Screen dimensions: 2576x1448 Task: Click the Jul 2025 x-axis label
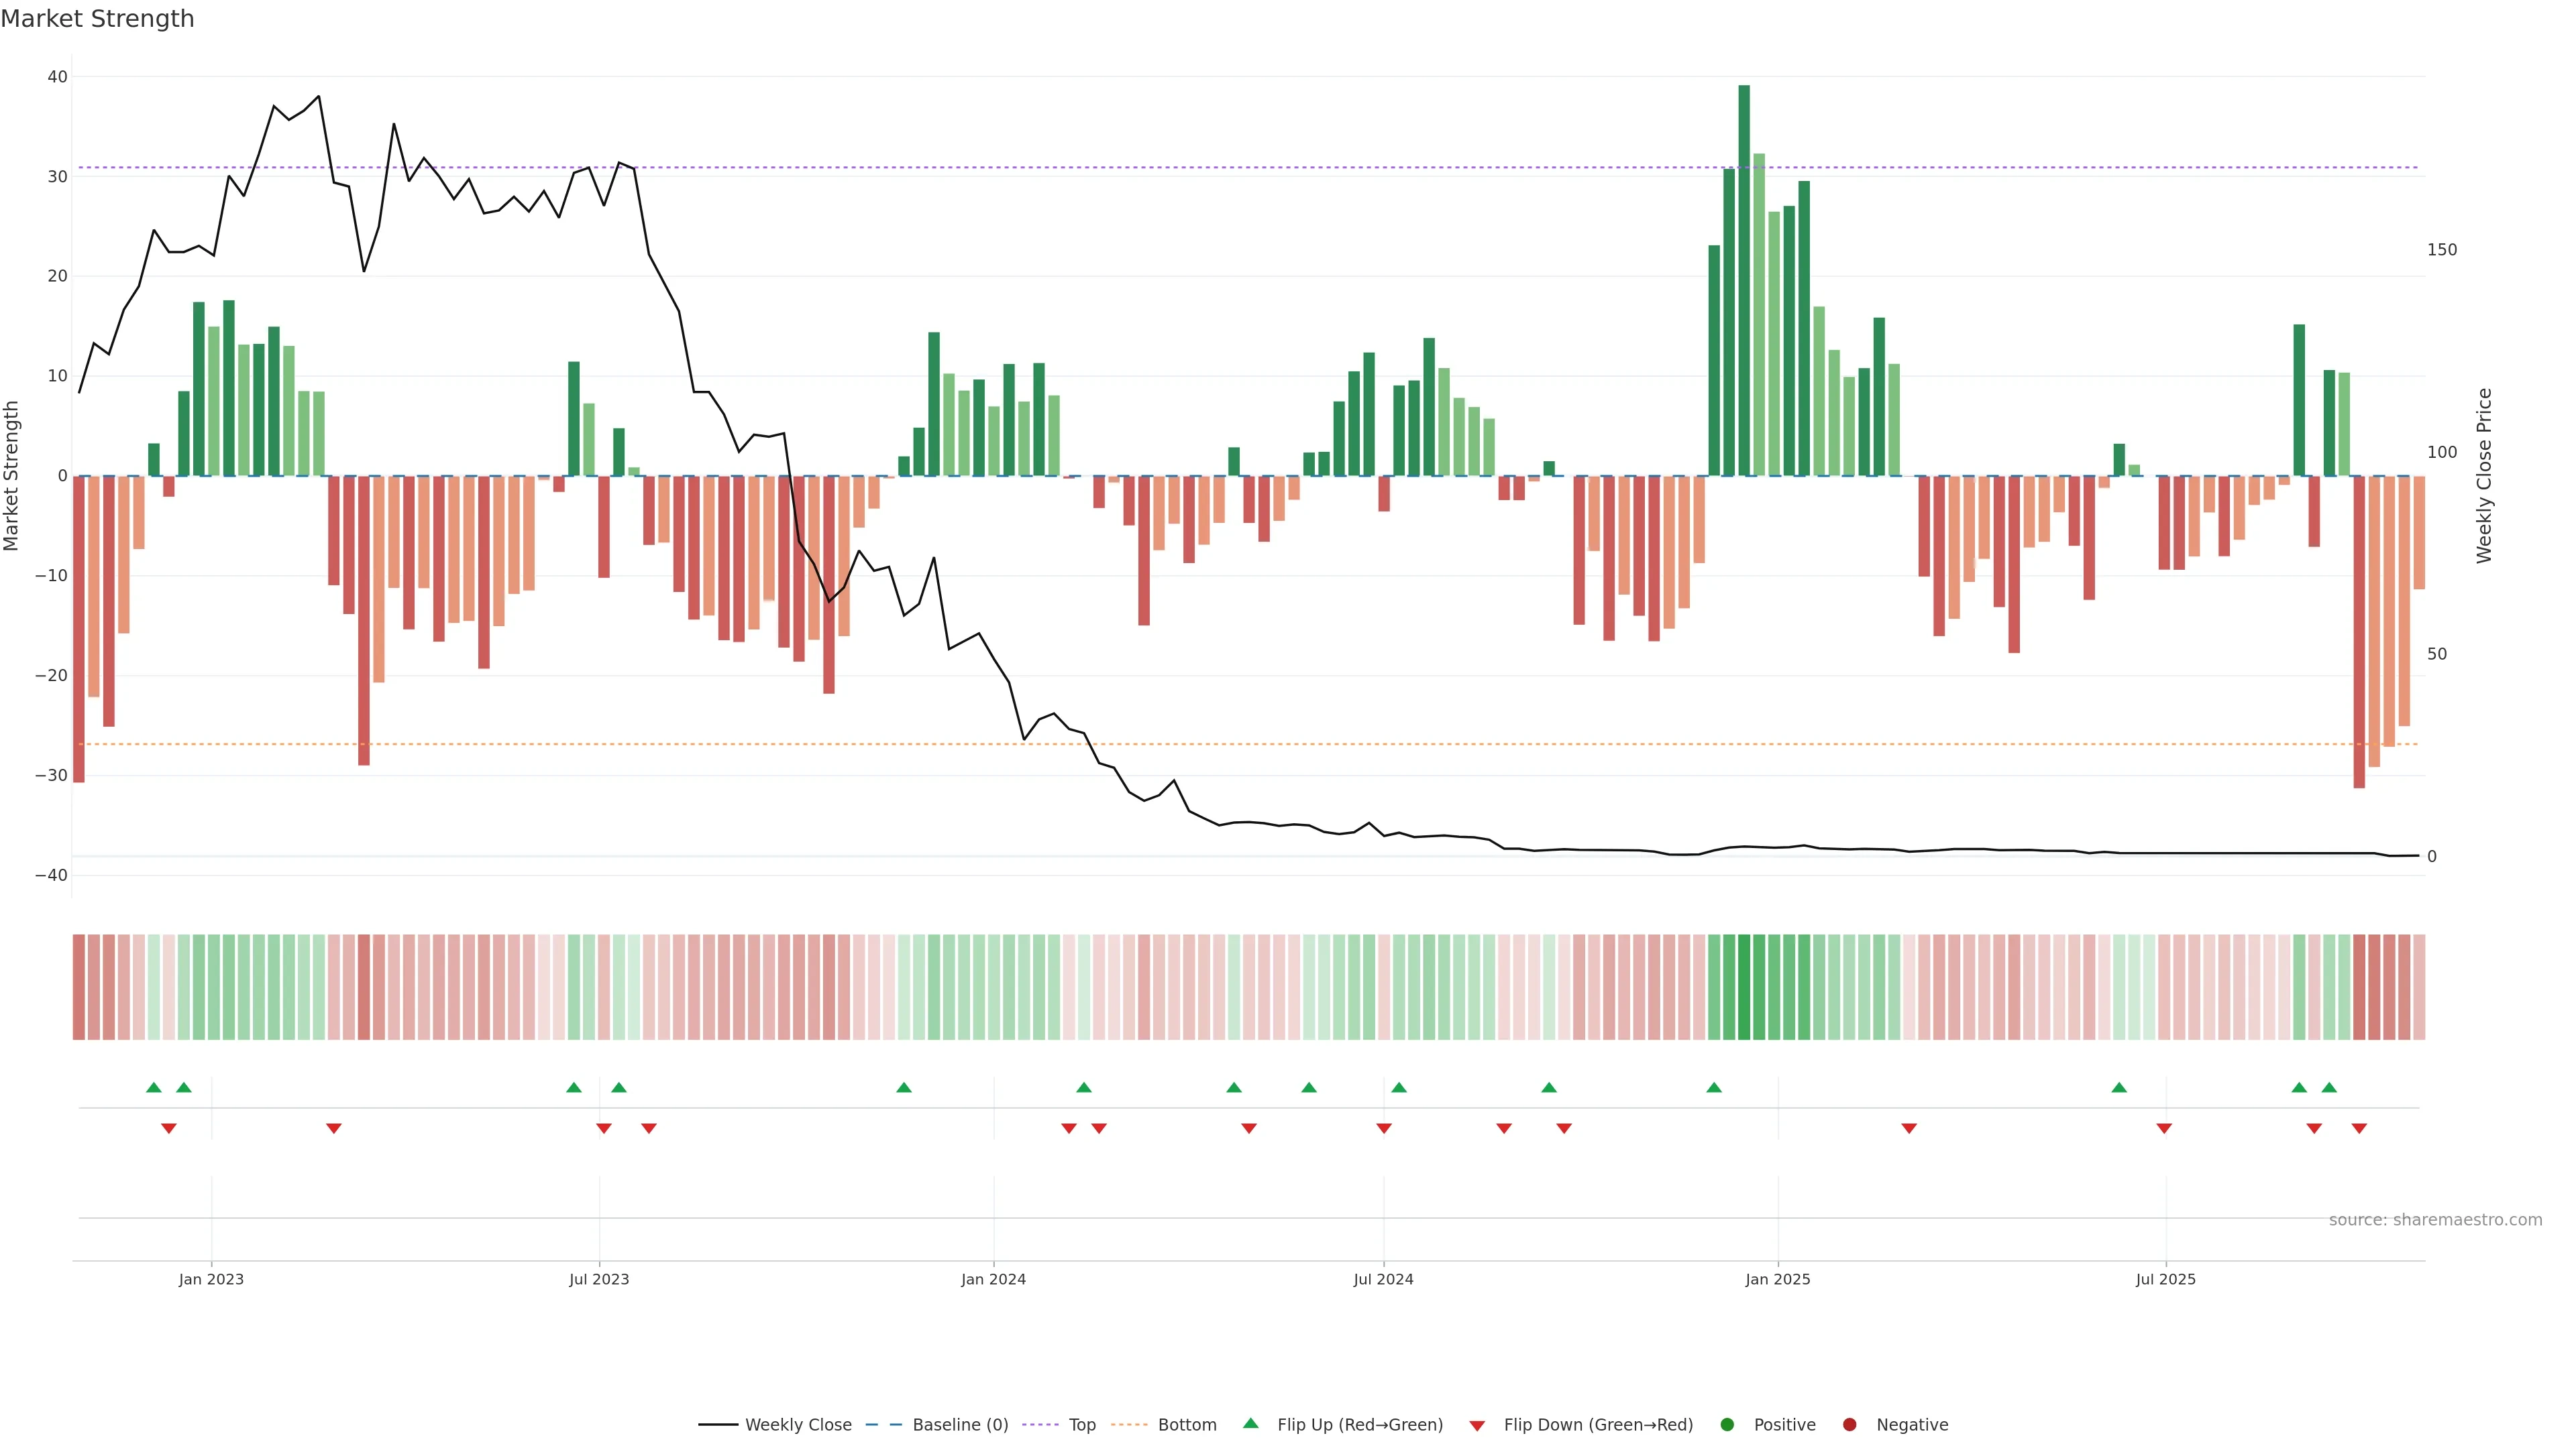tap(2165, 1279)
